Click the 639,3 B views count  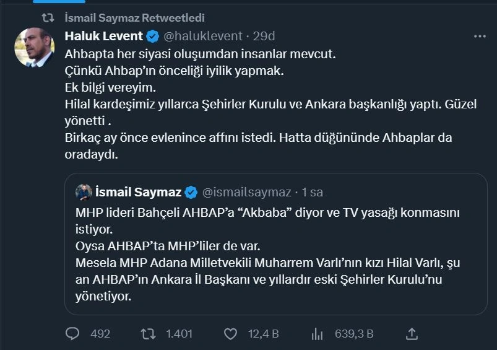(x=354, y=334)
